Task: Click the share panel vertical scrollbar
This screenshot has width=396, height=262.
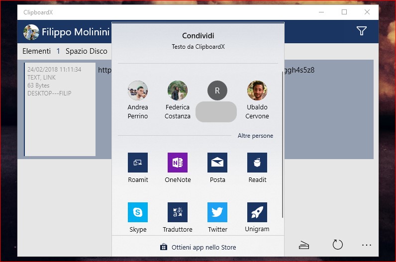Action: (x=283, y=144)
